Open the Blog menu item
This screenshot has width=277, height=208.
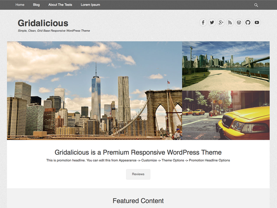pos(36,5)
